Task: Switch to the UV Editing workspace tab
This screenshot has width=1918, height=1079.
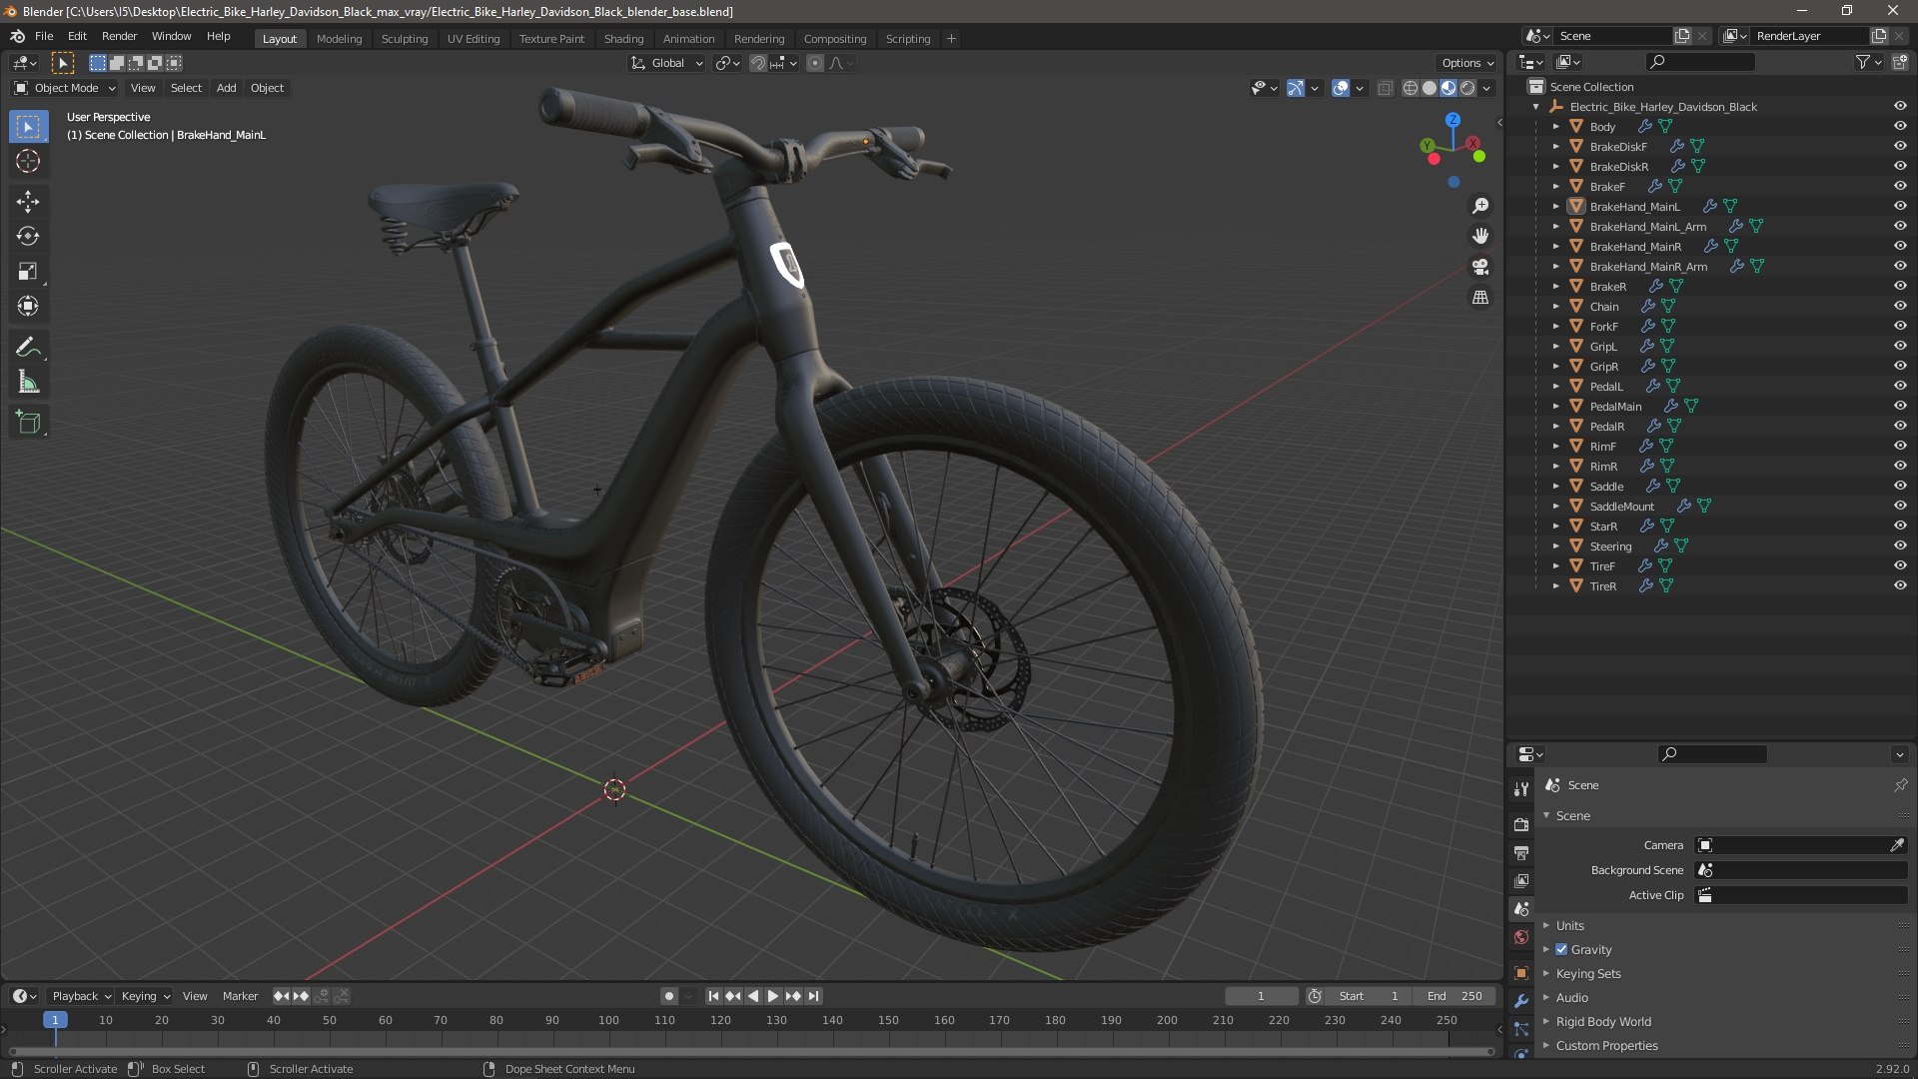Action: (x=474, y=39)
